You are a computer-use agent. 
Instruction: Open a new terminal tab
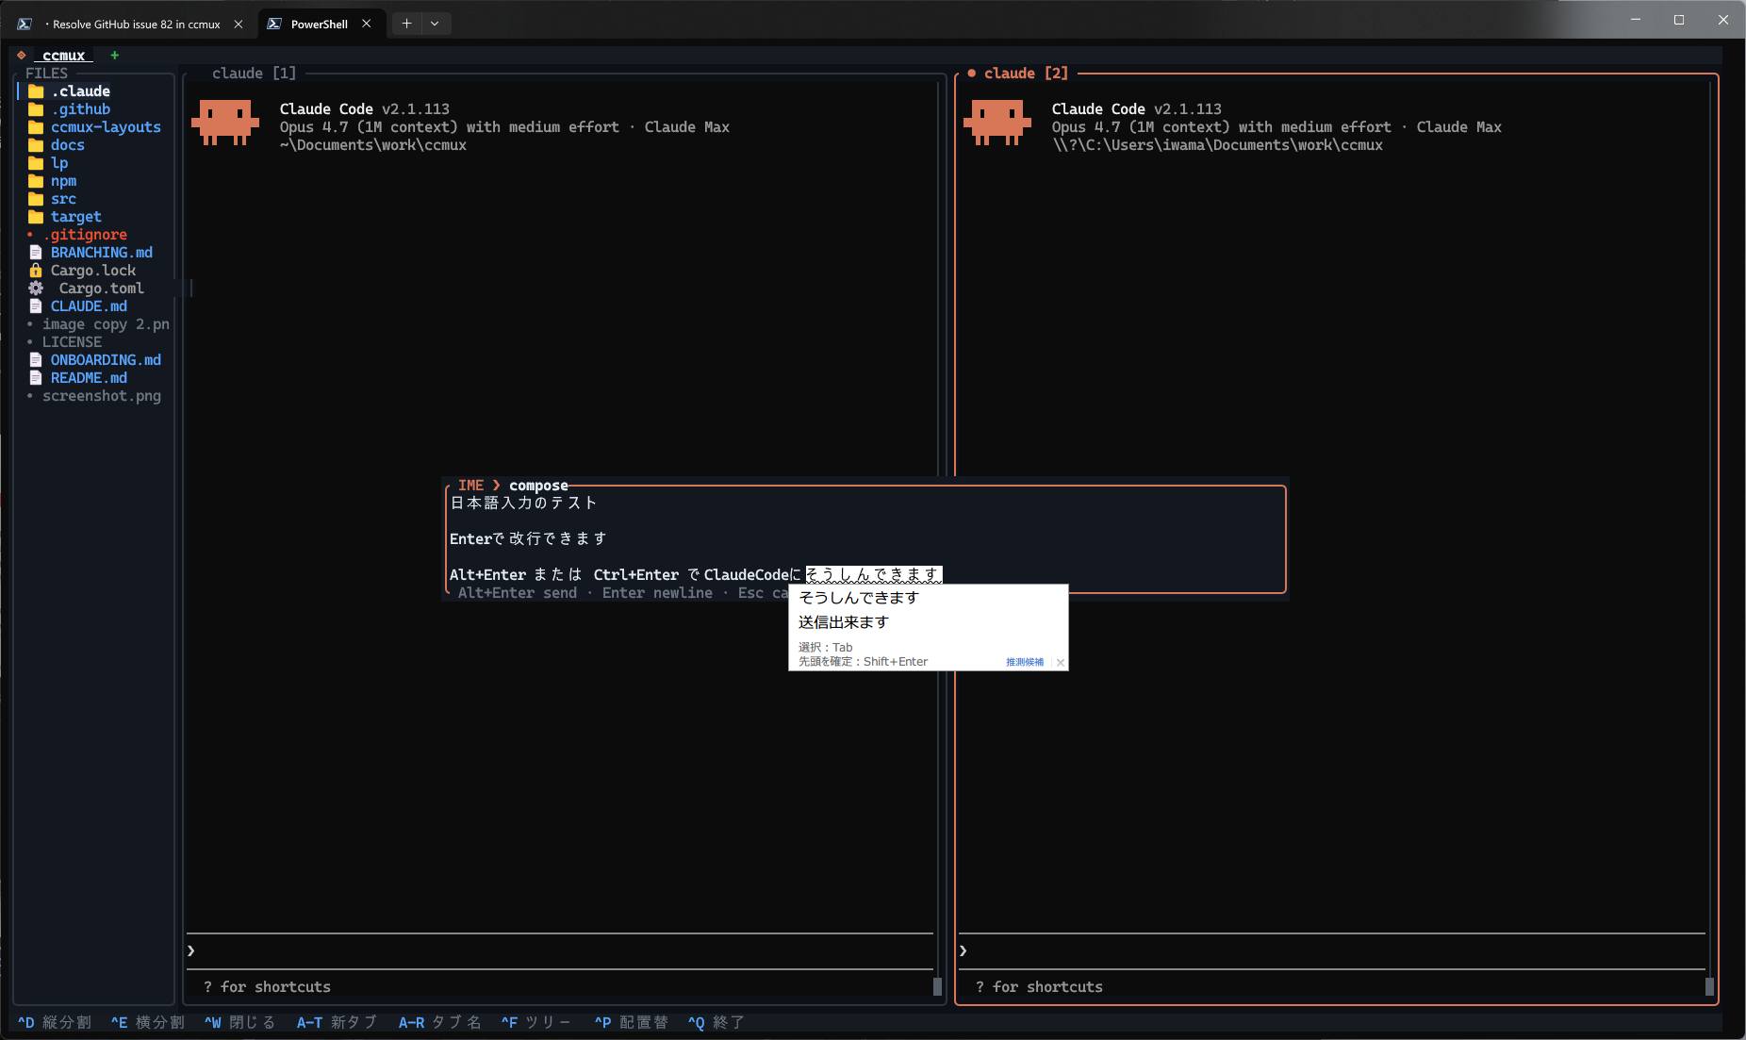pyautogui.click(x=406, y=24)
